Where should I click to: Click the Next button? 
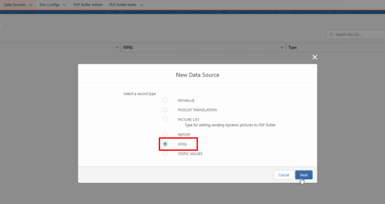[x=304, y=175]
